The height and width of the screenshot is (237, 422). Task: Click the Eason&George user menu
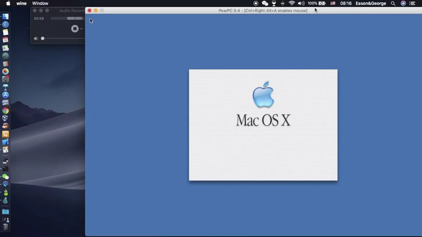pyautogui.click(x=371, y=3)
